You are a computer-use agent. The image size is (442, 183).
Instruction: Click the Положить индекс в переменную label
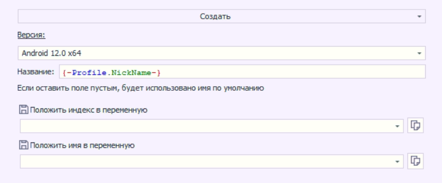(89, 110)
